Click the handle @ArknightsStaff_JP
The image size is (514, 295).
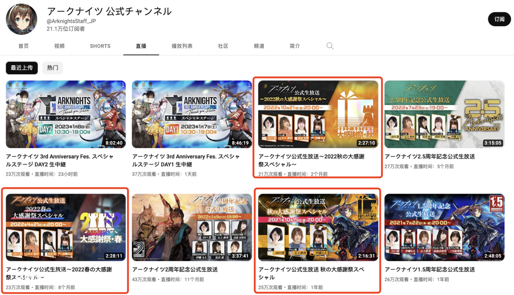(x=71, y=21)
